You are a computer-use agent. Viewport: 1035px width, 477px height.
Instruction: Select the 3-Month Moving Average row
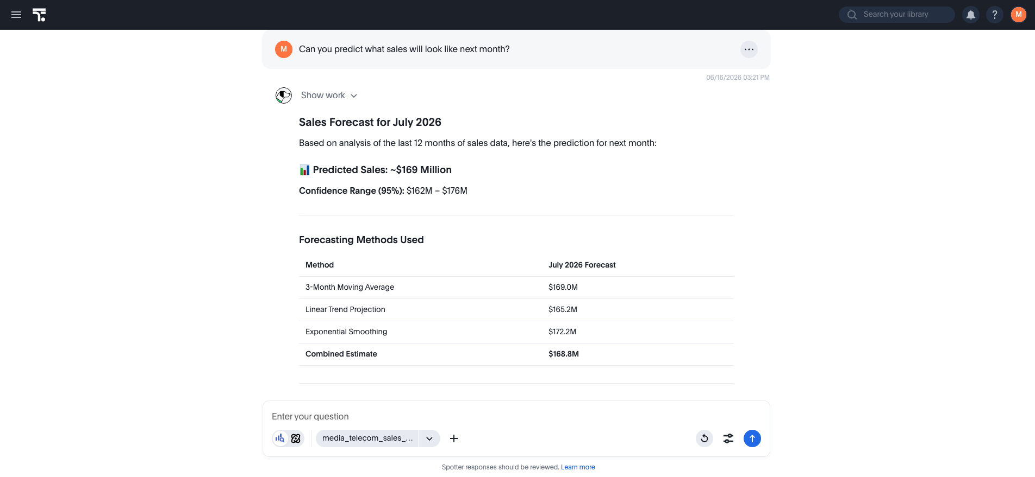[x=516, y=288]
